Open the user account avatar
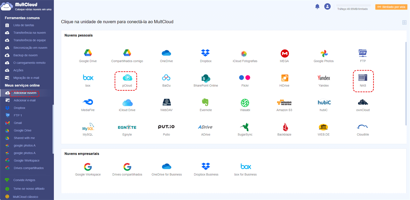 point(328,6)
